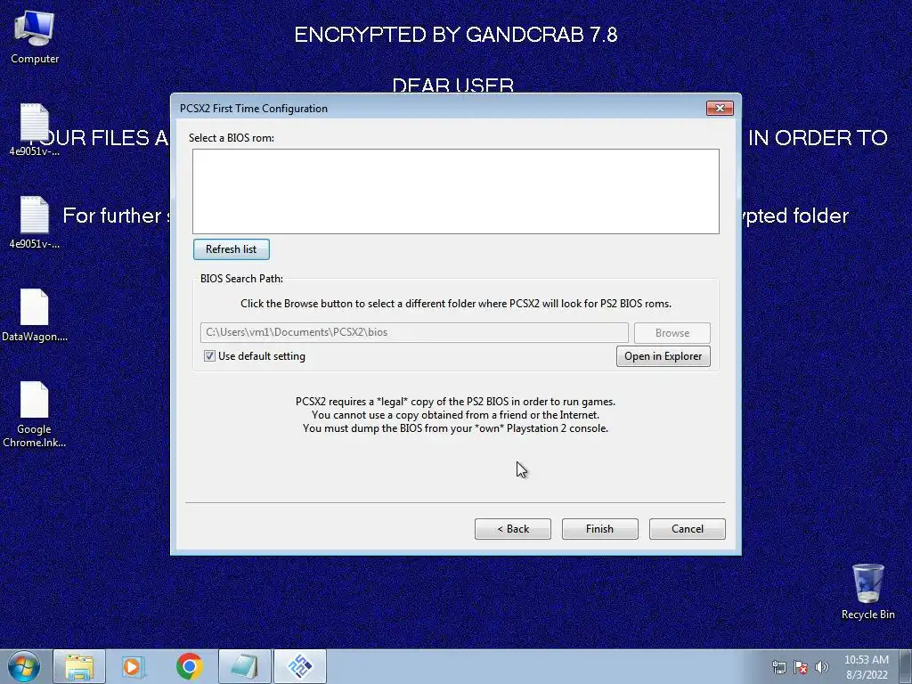The image size is (912, 684).
Task: Click Open in Explorer button
Action: tap(663, 356)
